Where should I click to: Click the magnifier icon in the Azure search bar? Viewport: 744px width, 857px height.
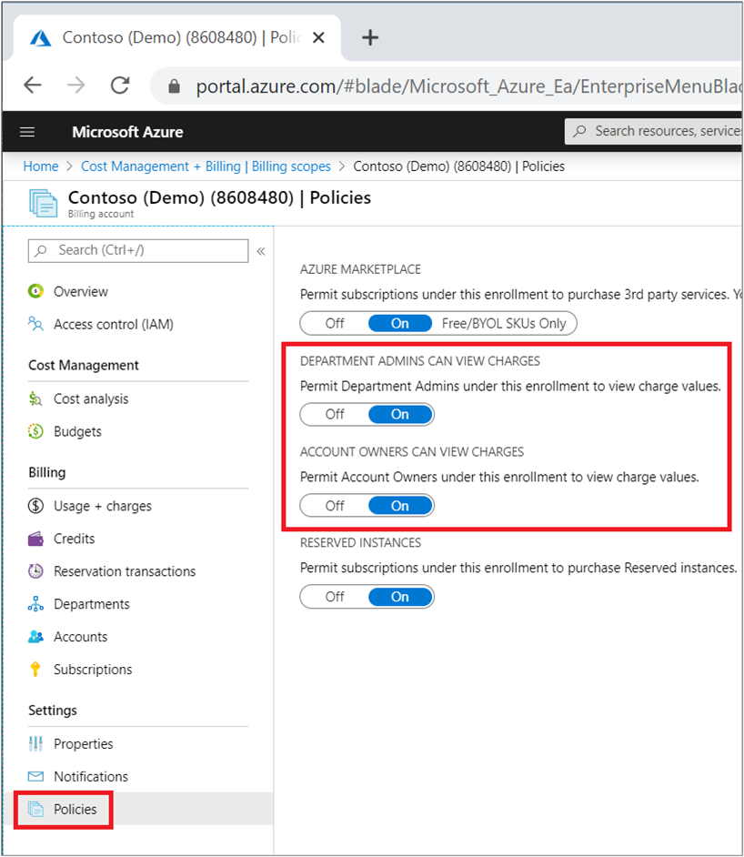(579, 131)
